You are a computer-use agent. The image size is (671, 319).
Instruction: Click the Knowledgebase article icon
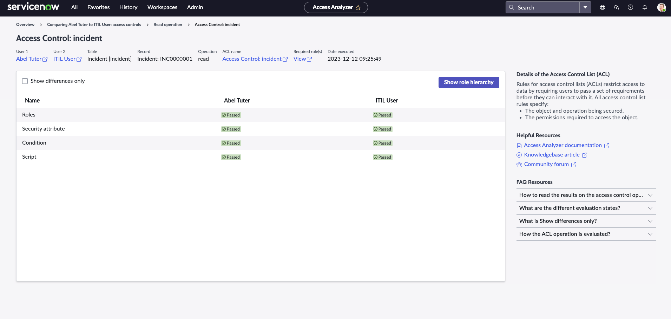(519, 155)
